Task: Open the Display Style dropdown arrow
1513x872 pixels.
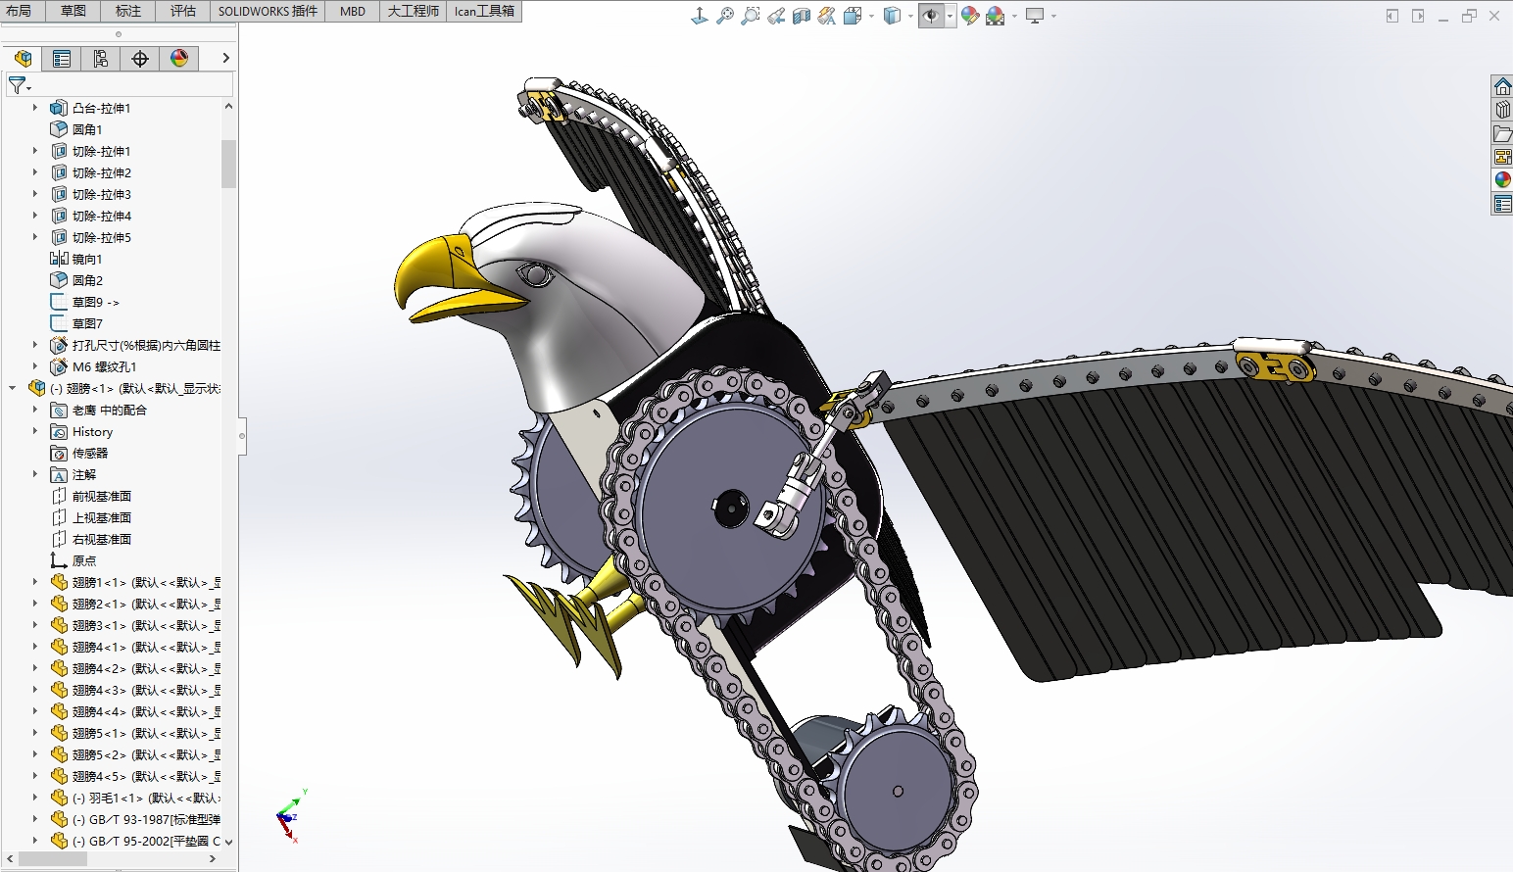Action: (910, 17)
